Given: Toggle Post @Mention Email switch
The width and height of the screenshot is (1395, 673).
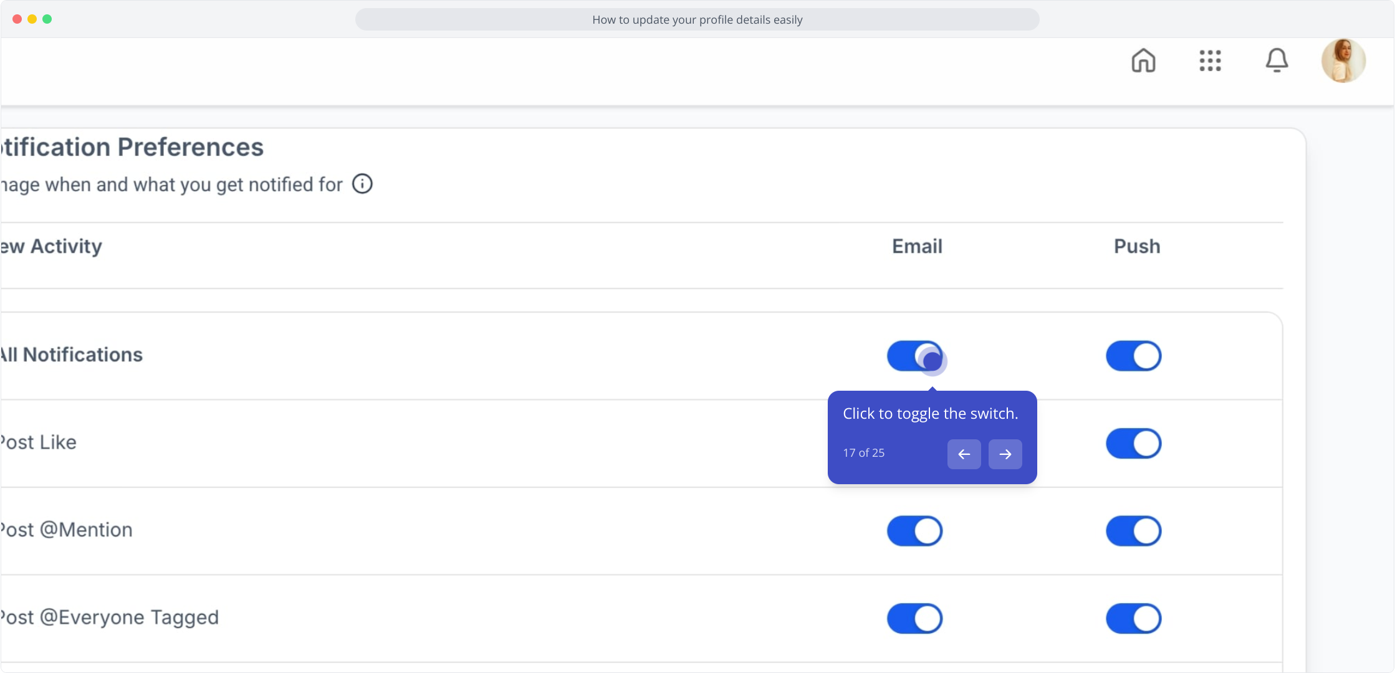Looking at the screenshot, I should (x=914, y=531).
